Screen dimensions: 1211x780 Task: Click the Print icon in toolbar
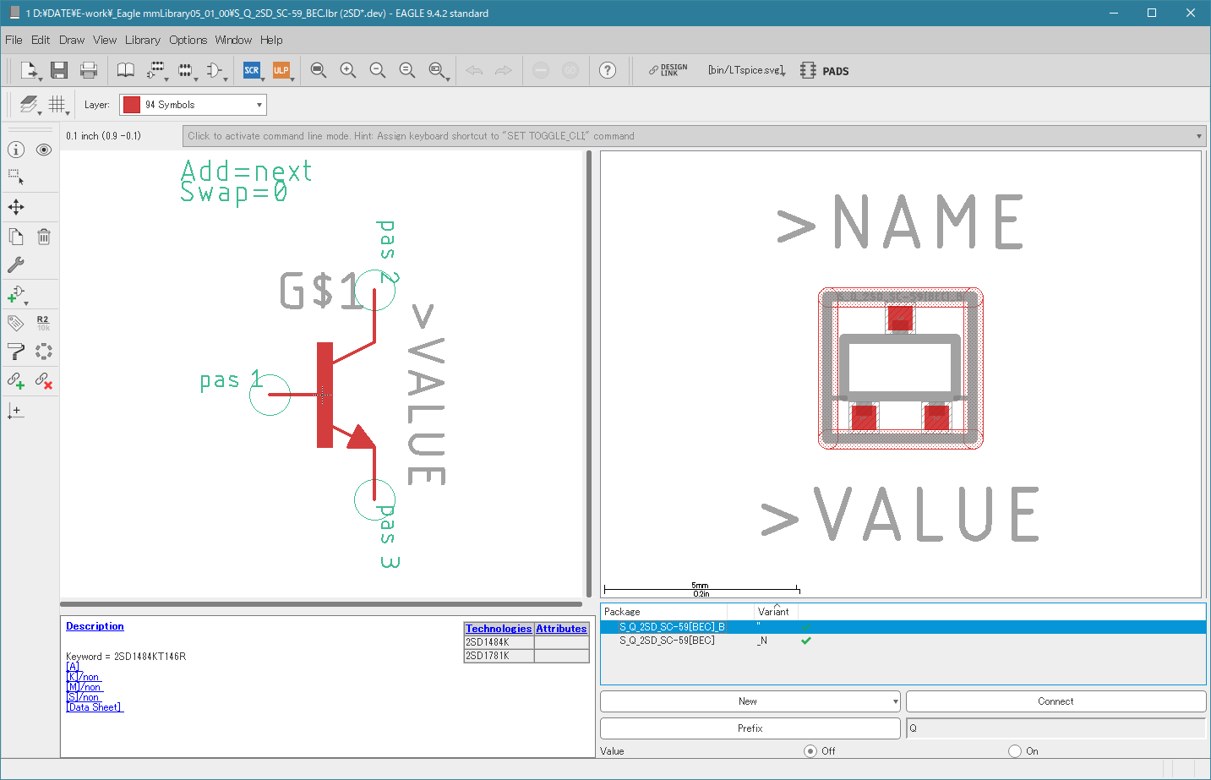(x=88, y=70)
